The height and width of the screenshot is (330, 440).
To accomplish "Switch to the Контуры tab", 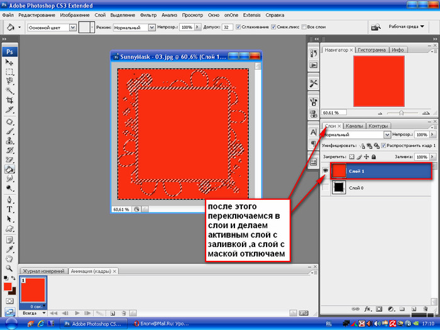I will 378,126.
